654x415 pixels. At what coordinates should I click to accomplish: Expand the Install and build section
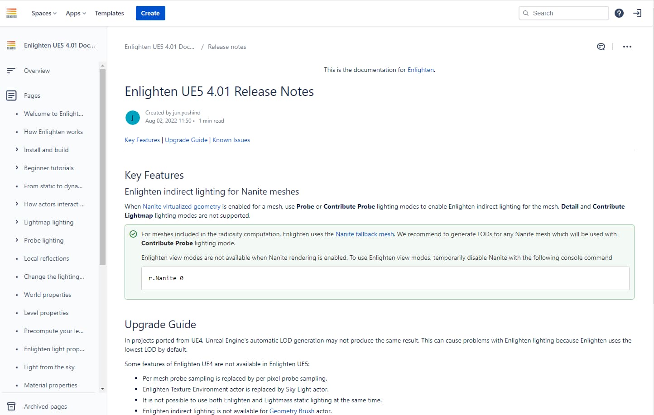(x=17, y=150)
